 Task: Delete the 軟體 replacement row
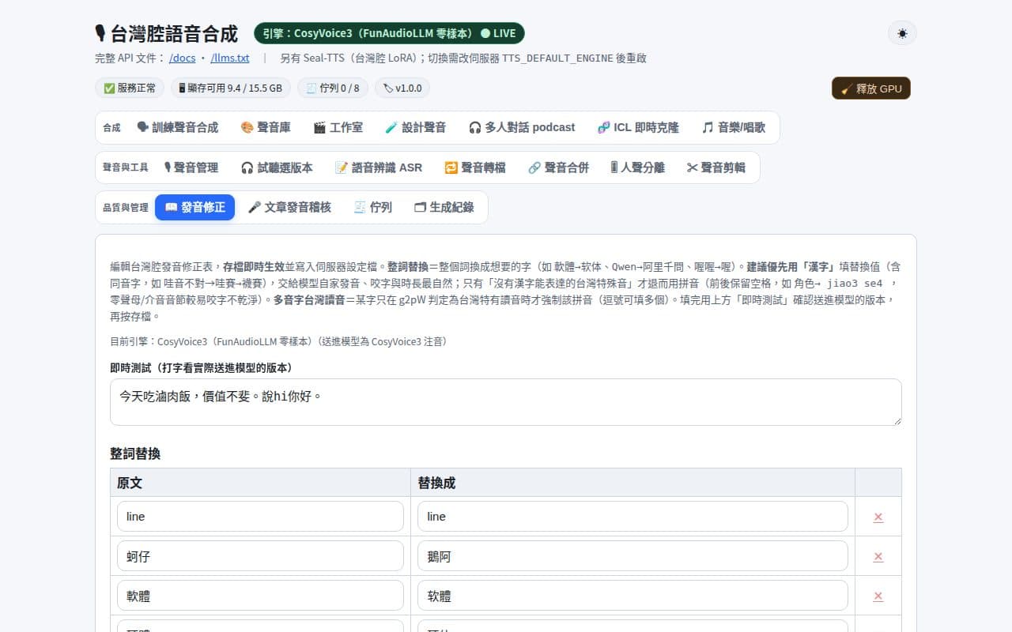[878, 596]
